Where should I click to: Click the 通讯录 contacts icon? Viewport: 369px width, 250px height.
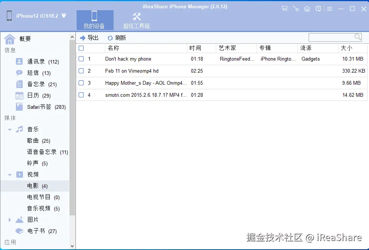click(x=19, y=61)
